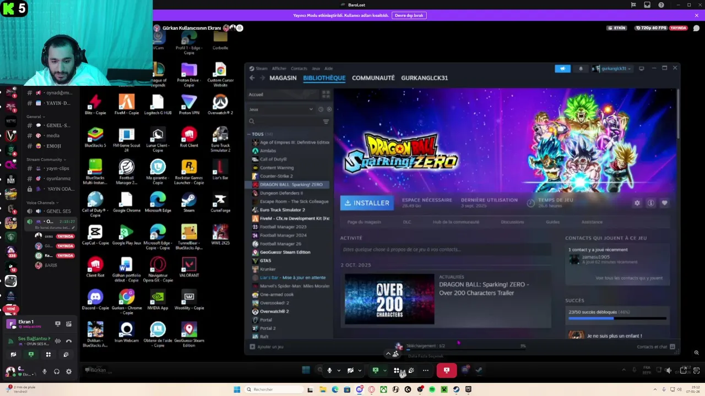Open Steam's Afficher menu
This screenshot has height=396, width=705.
point(279,69)
